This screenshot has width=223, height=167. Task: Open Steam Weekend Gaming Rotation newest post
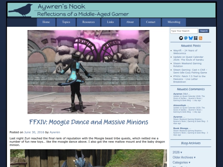coord(187,65)
